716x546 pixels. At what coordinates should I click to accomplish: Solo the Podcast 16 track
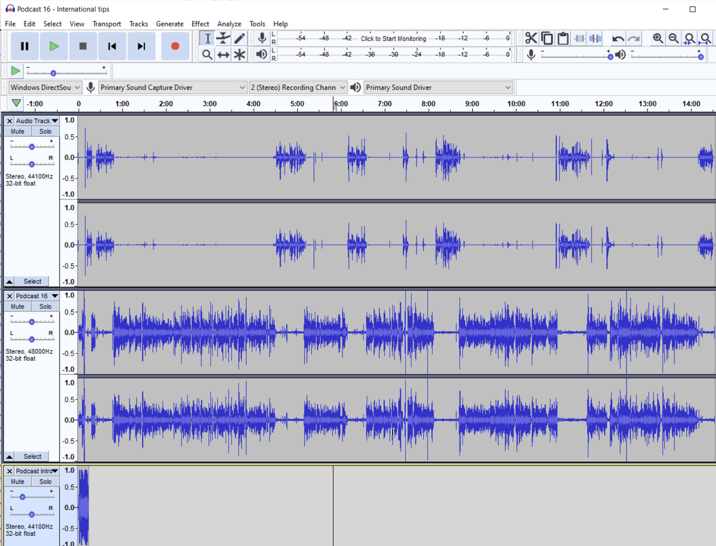(45, 306)
